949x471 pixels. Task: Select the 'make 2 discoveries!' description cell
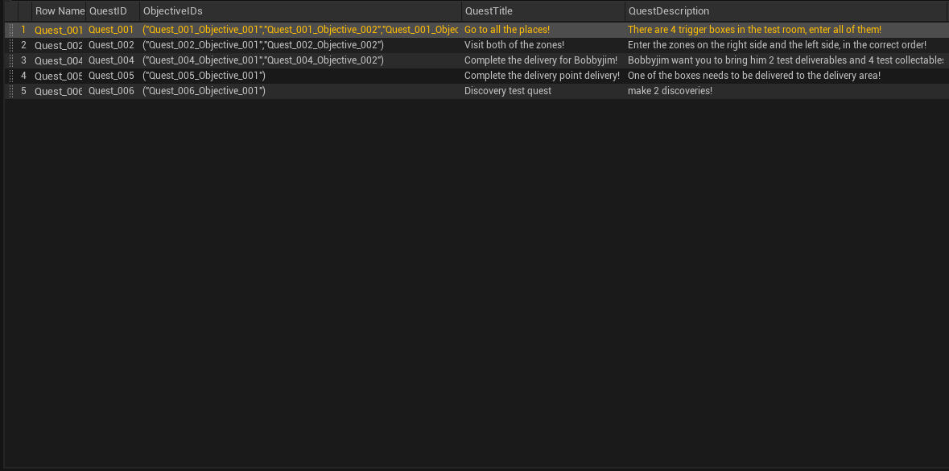point(670,91)
